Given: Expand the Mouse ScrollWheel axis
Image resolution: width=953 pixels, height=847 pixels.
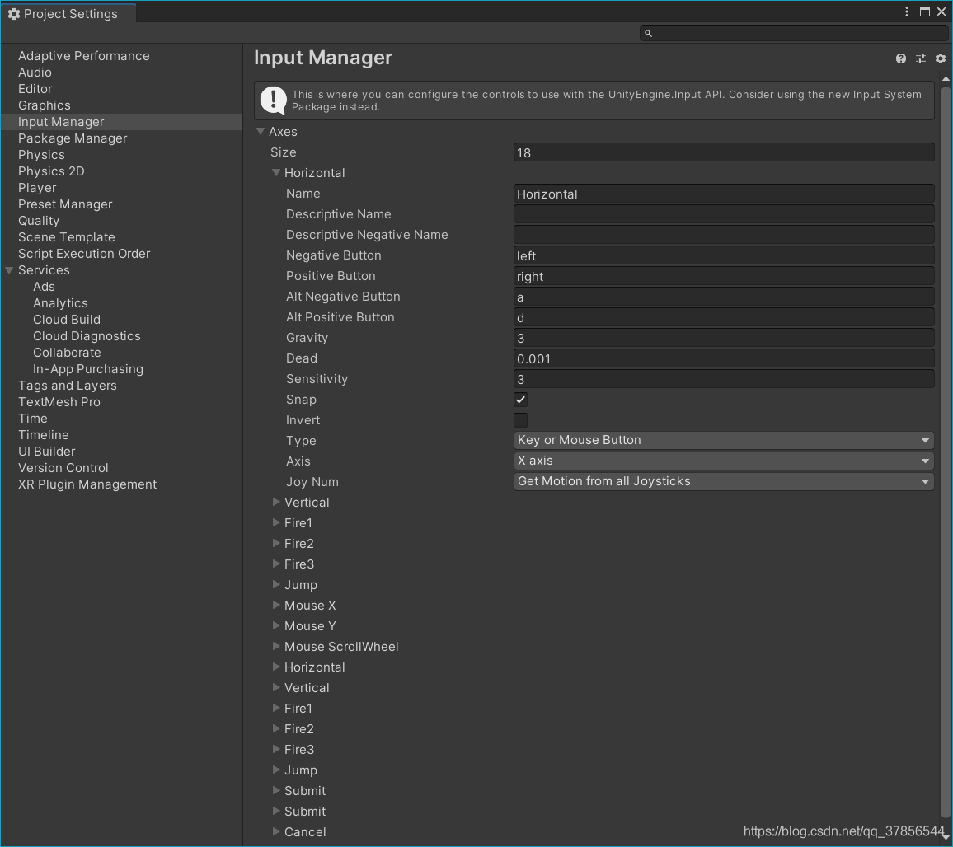Looking at the screenshot, I should click(276, 646).
